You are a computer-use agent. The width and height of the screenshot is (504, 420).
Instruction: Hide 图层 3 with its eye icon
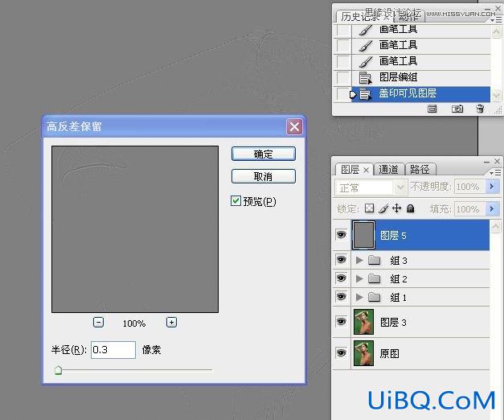coord(341,322)
